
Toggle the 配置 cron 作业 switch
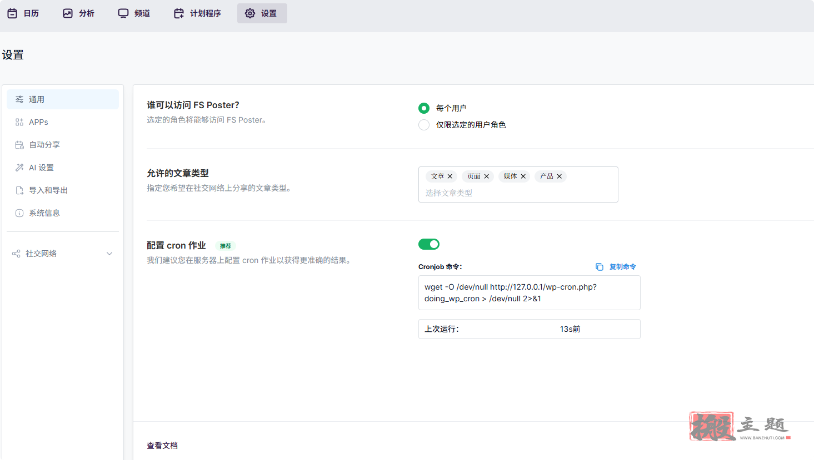pyautogui.click(x=429, y=244)
